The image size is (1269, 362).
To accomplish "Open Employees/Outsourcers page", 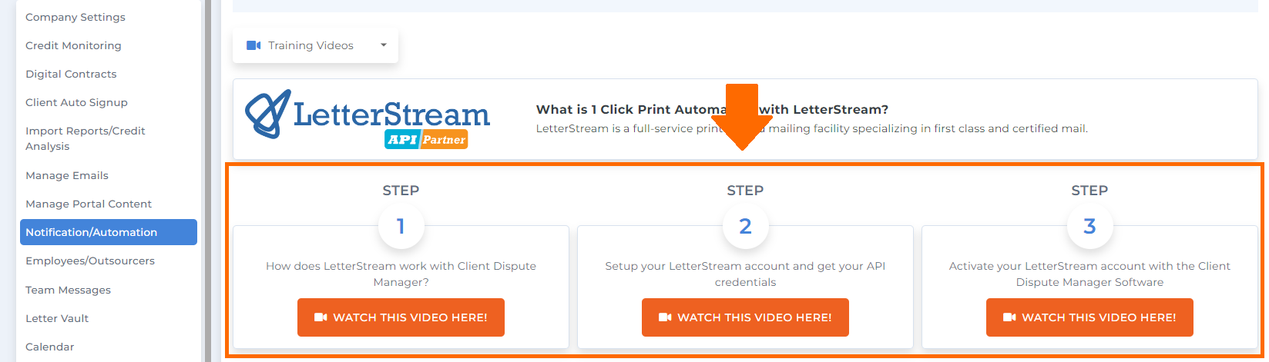I will point(90,261).
